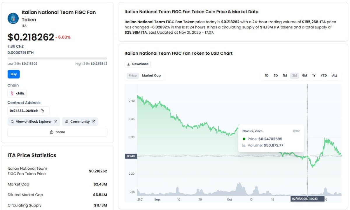Switch chart to Market Cap tab

tap(151, 75)
